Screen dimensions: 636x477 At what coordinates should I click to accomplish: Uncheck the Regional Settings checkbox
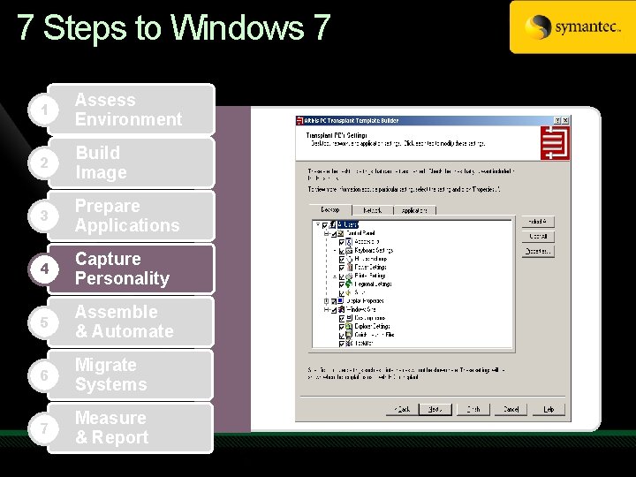click(x=342, y=284)
